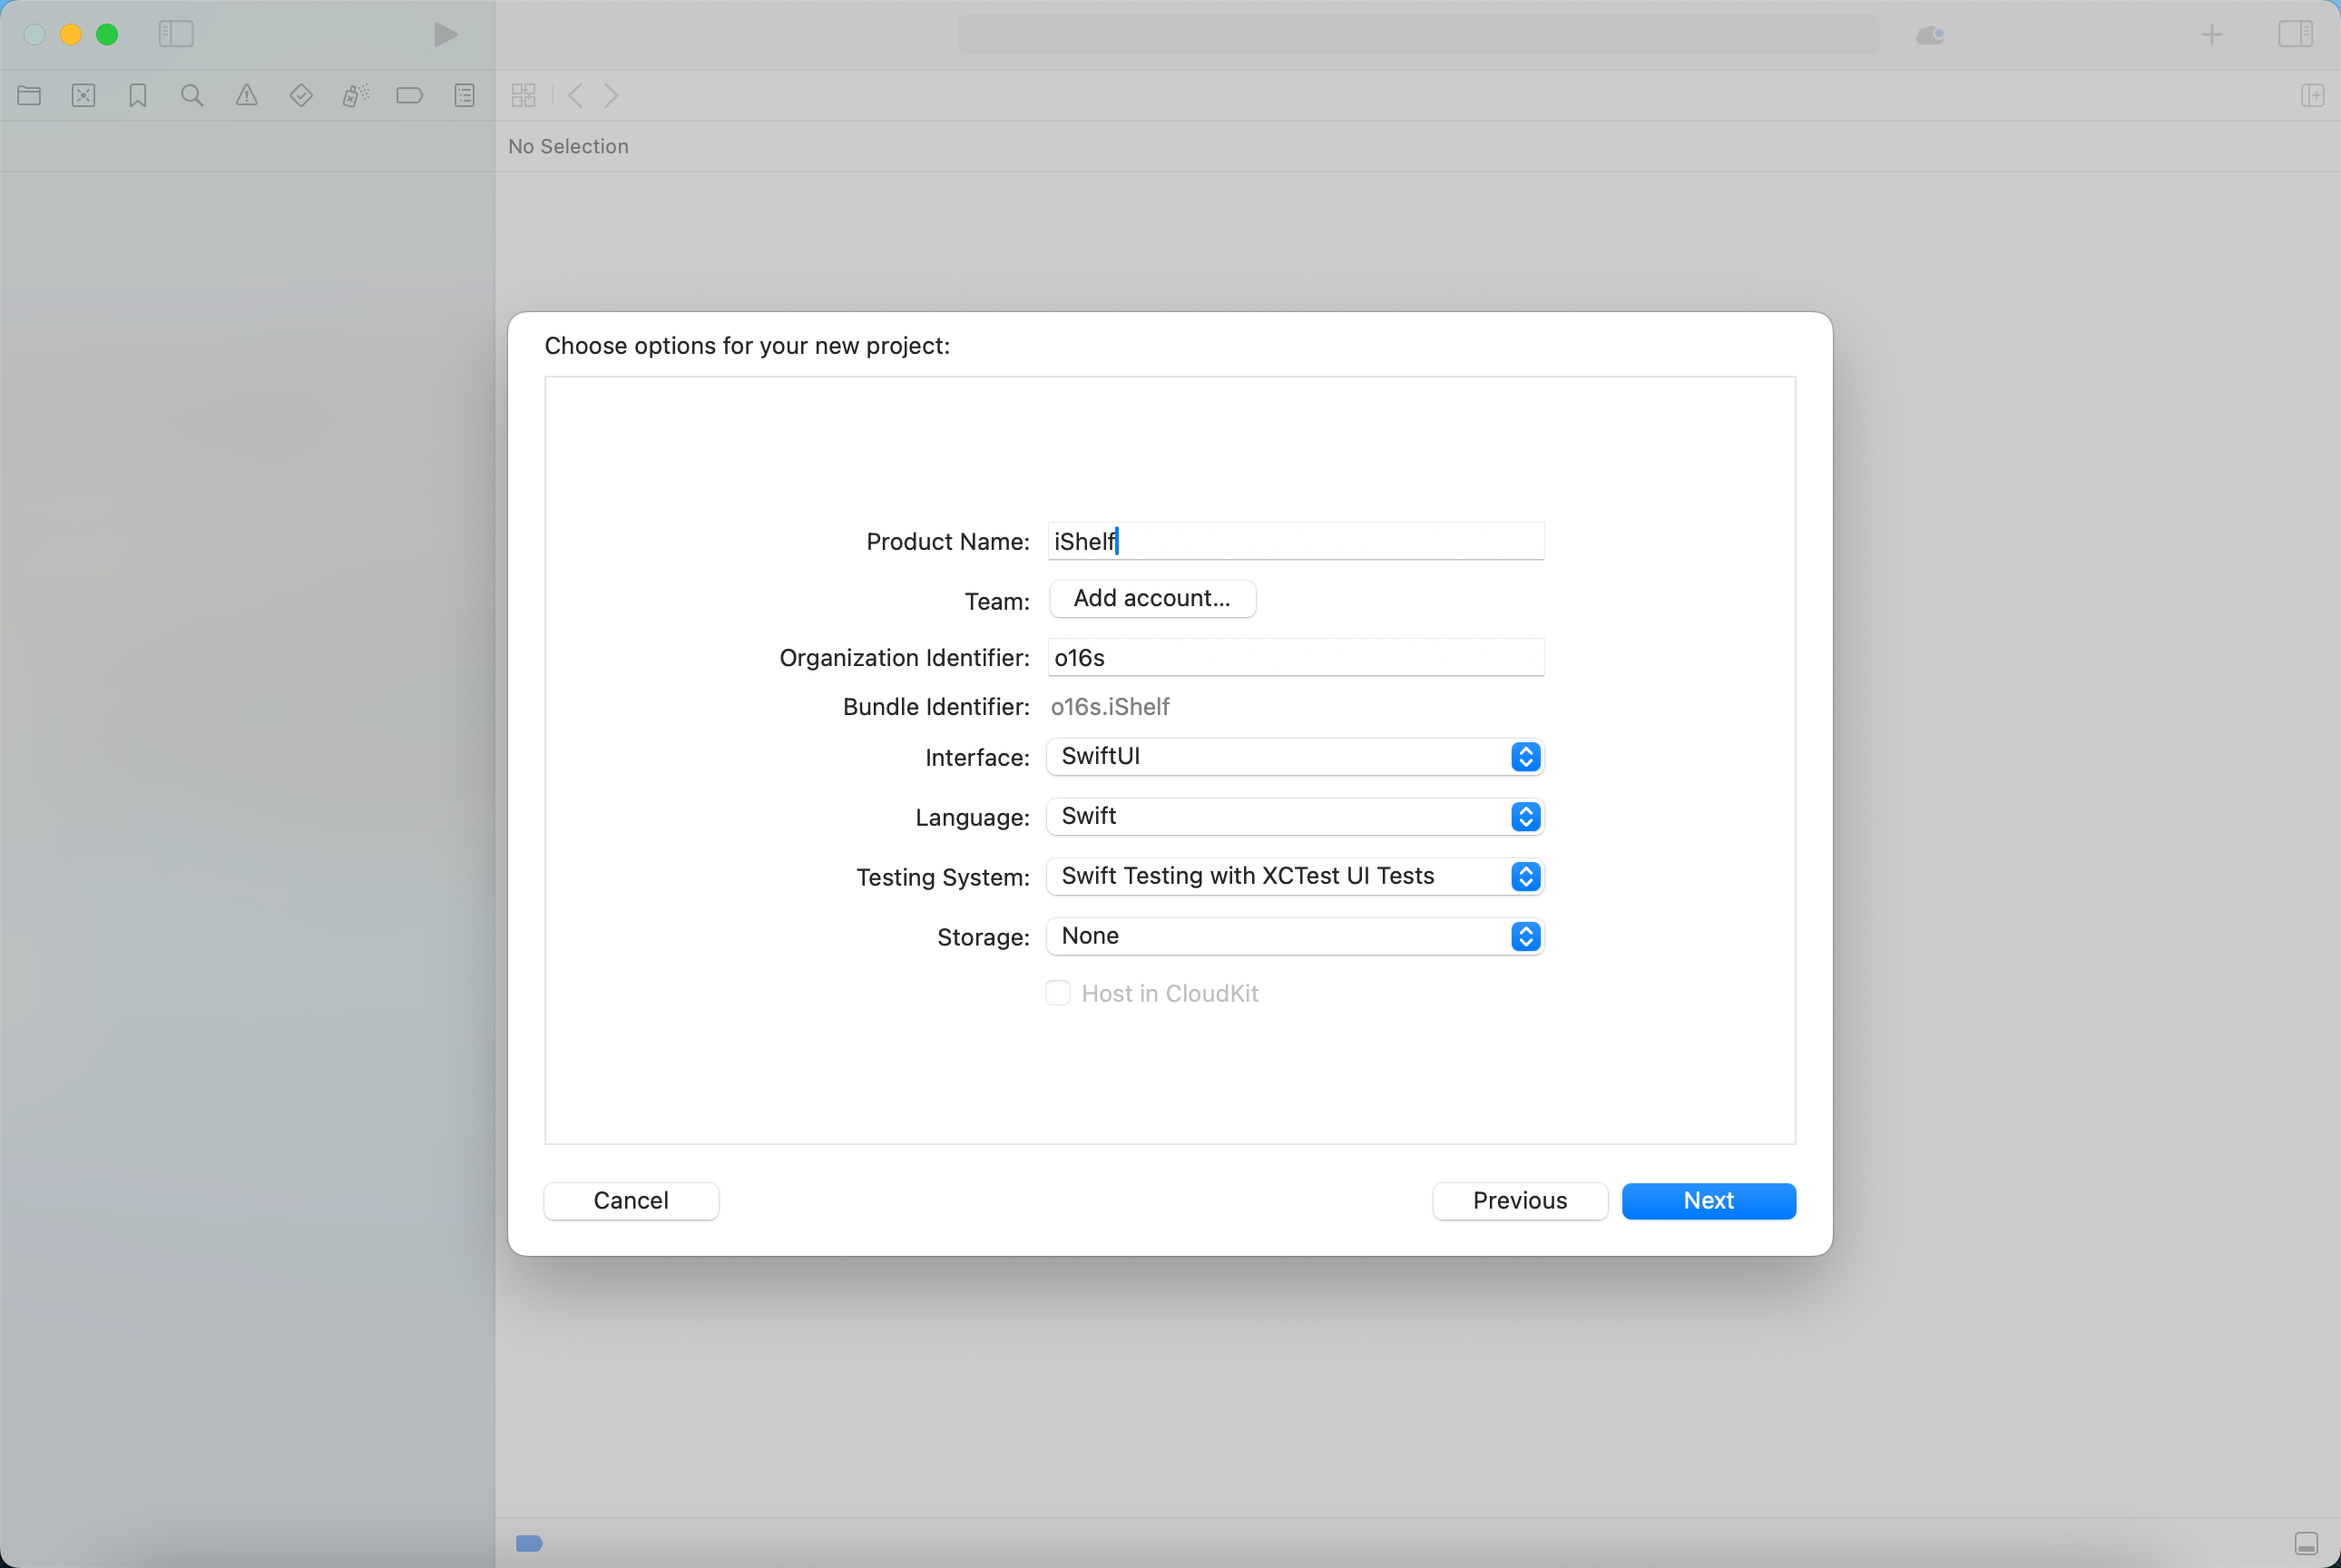Open the Source Control navigator icon
This screenshot has height=1568, width=2341.
tap(84, 96)
